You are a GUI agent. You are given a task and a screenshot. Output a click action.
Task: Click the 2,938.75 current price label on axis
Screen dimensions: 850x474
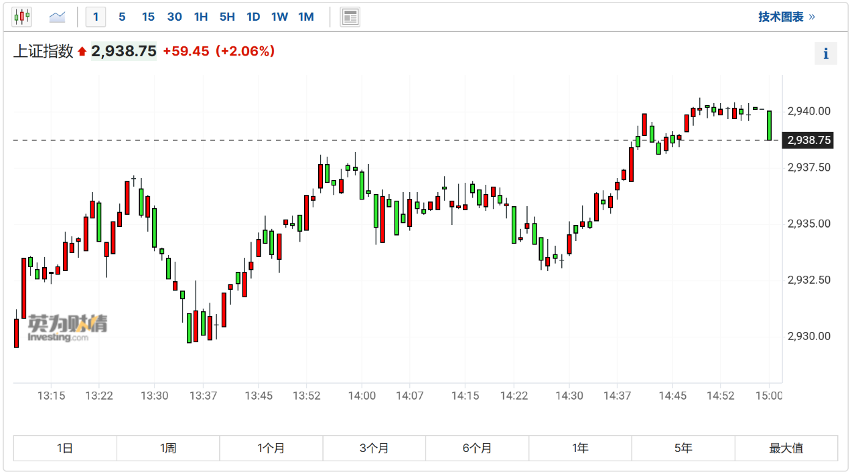coord(808,140)
